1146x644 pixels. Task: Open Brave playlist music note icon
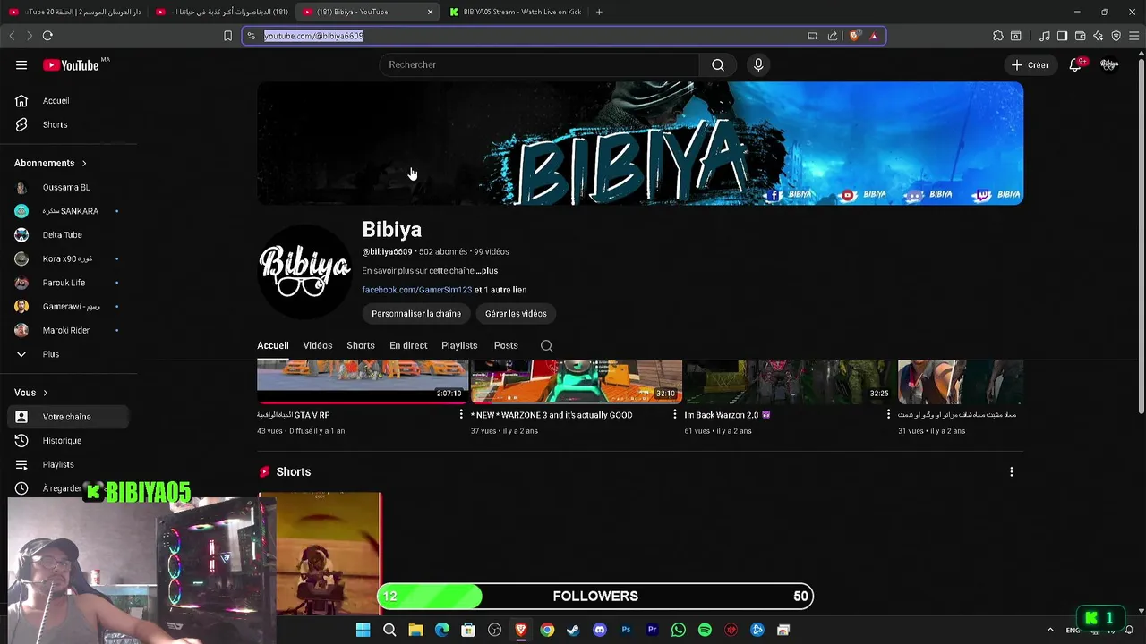[1045, 36]
